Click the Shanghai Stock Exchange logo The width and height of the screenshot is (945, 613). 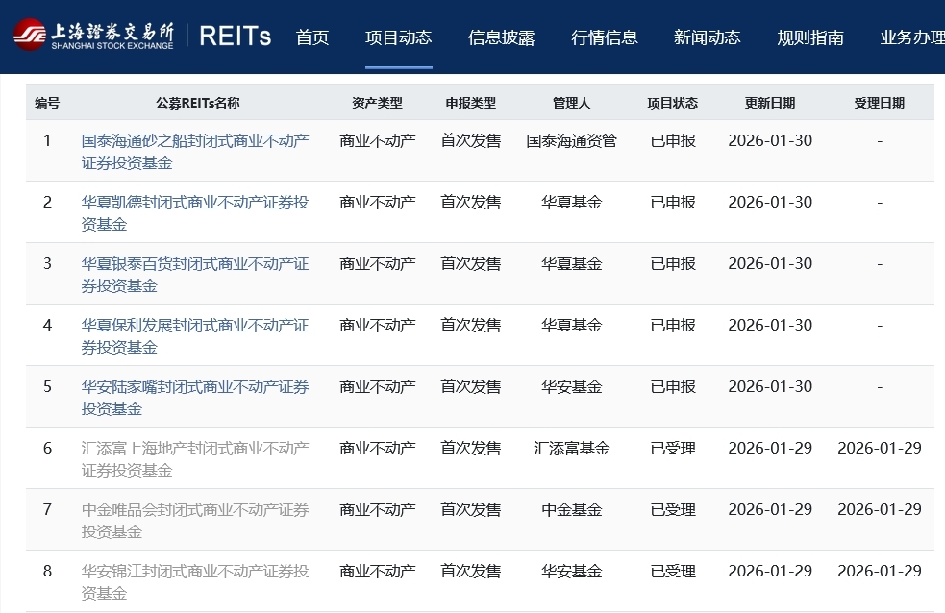[x=93, y=36]
